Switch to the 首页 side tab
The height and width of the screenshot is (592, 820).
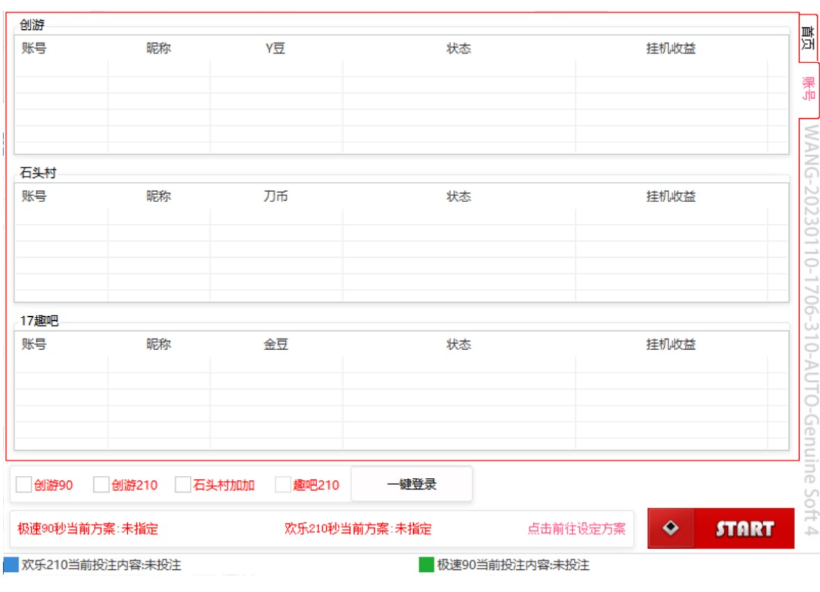tap(808, 38)
